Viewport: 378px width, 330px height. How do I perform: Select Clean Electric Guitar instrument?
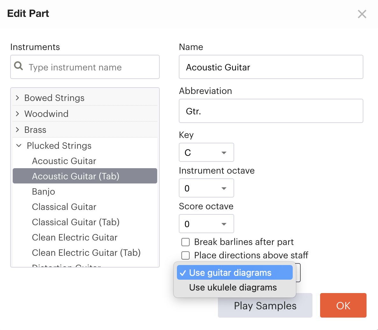click(x=75, y=237)
